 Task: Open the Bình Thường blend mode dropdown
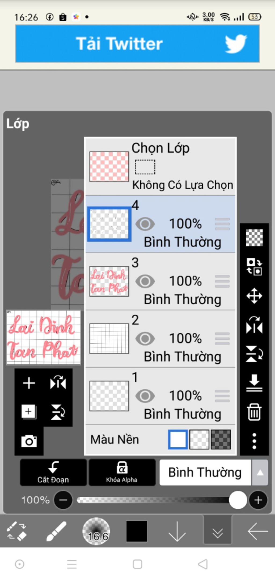click(205, 472)
